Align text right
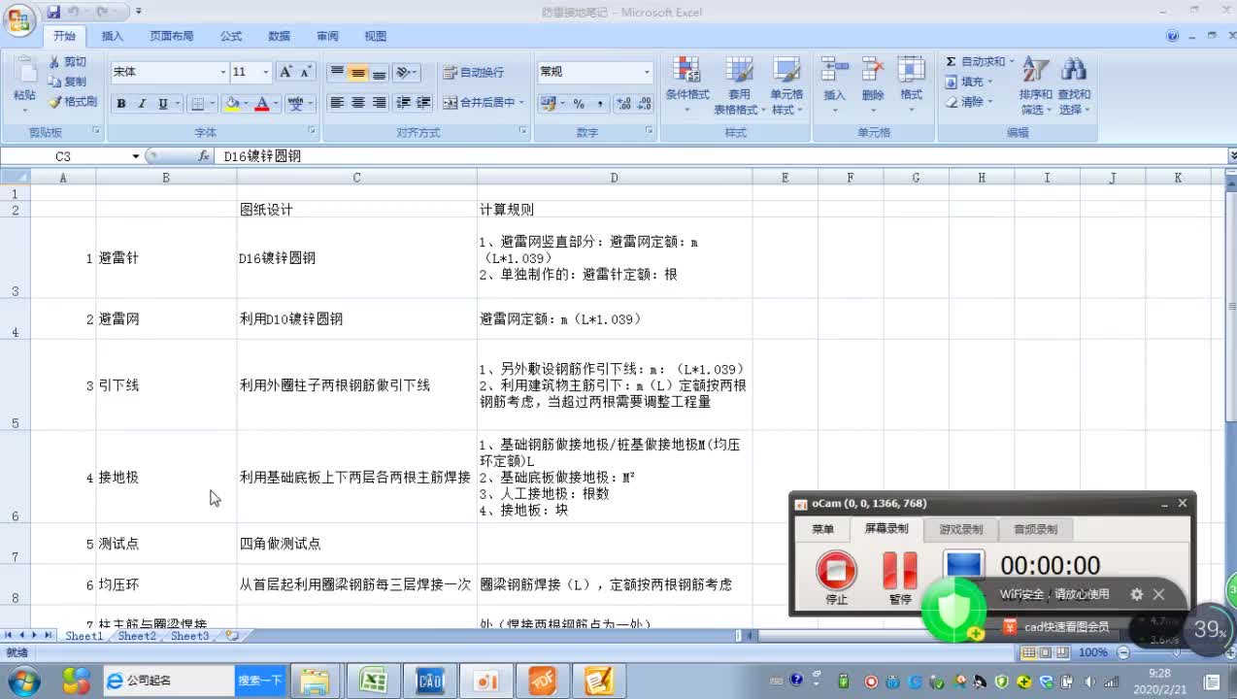 coord(379,103)
